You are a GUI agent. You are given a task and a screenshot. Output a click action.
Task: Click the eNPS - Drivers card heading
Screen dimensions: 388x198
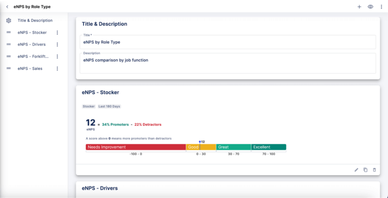point(100,188)
